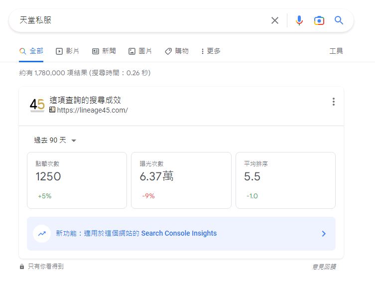Expand the 過去 90 天 date range dropdown
375x283 pixels.
[55, 140]
